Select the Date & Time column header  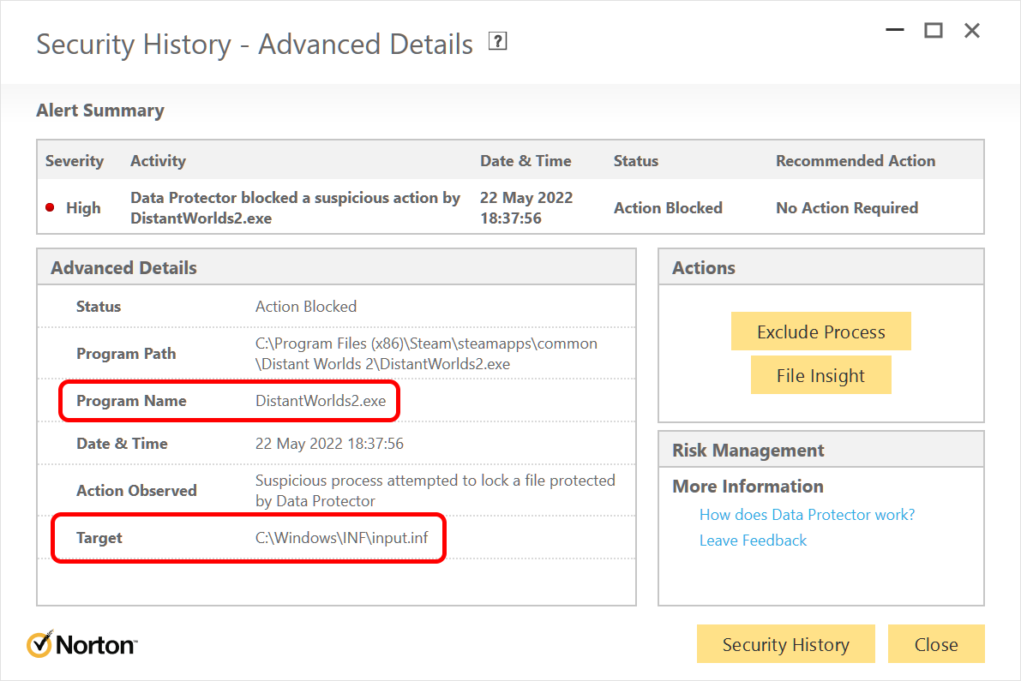coord(526,161)
